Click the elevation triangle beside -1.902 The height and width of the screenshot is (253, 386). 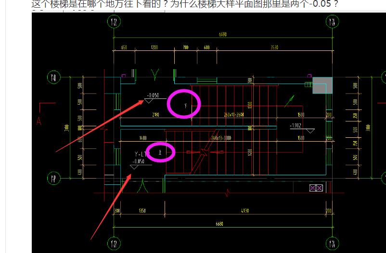click(x=310, y=131)
